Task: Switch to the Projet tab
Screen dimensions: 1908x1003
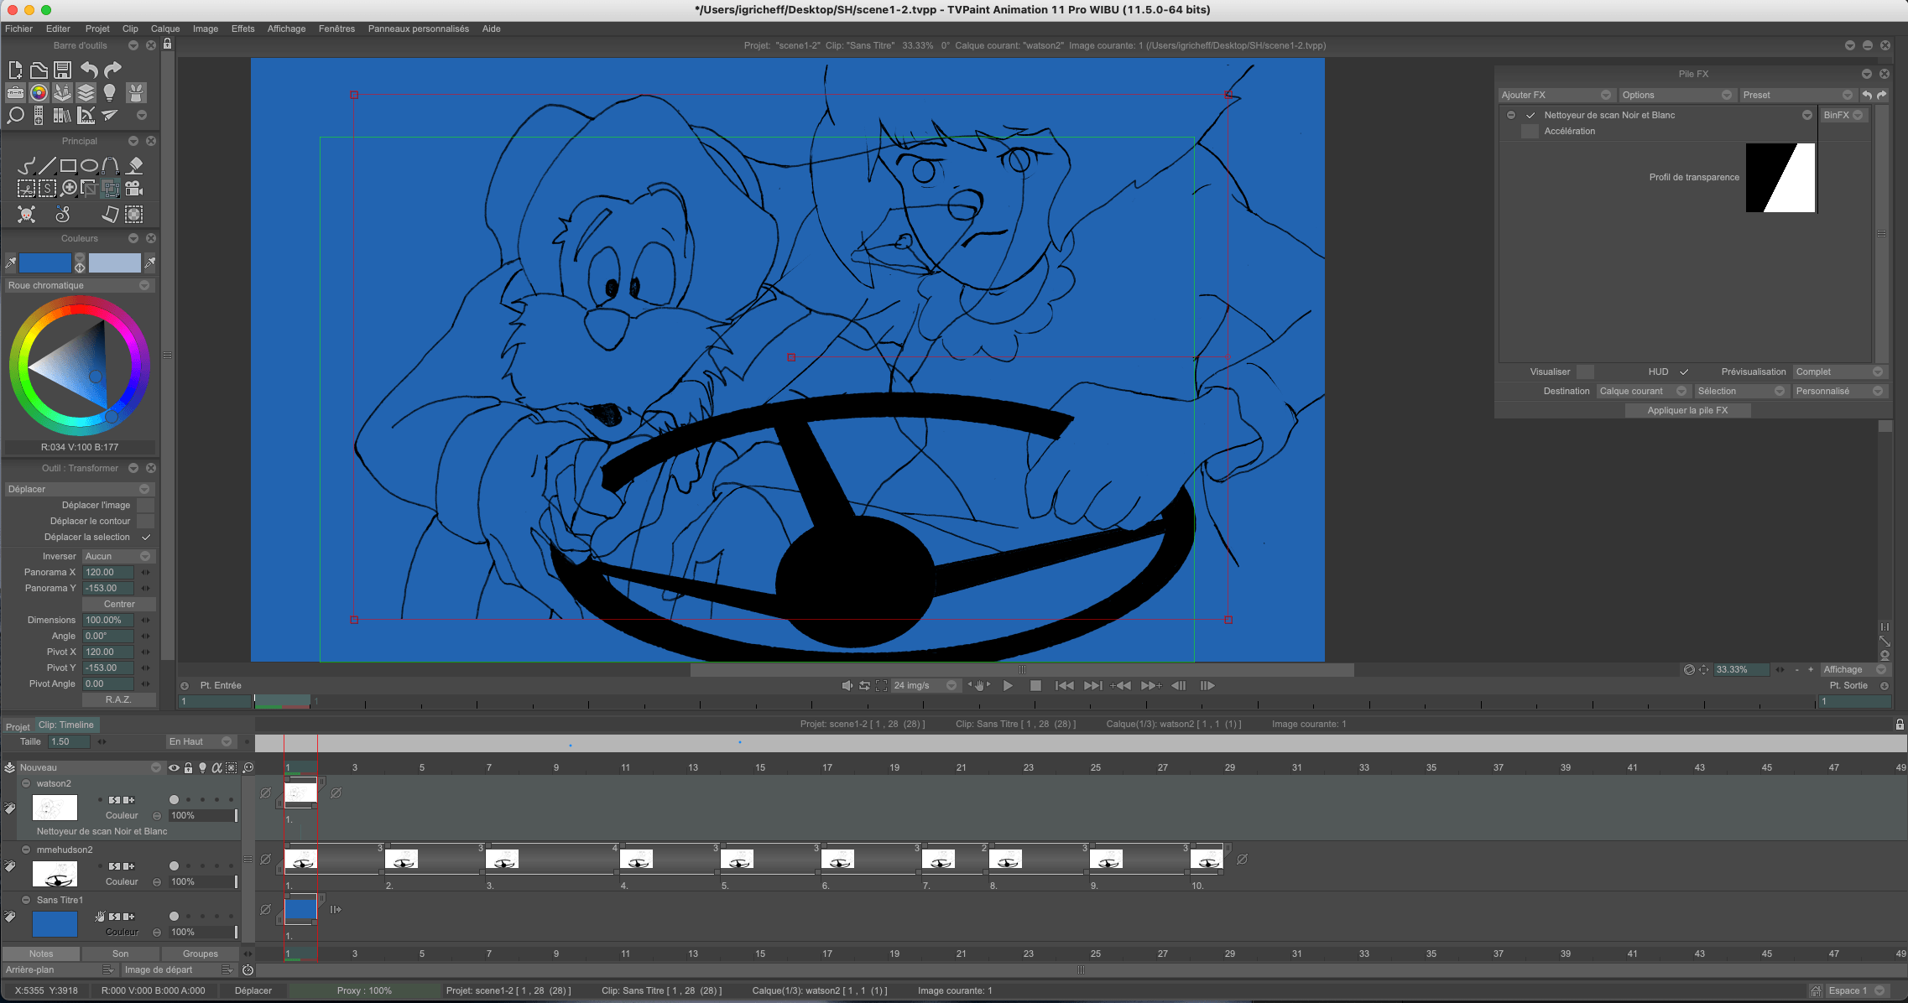Action: (18, 727)
